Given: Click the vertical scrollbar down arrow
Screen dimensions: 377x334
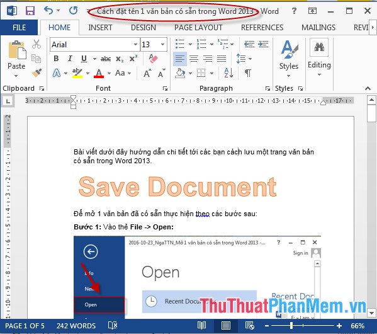Looking at the screenshot, I should tap(371, 313).
